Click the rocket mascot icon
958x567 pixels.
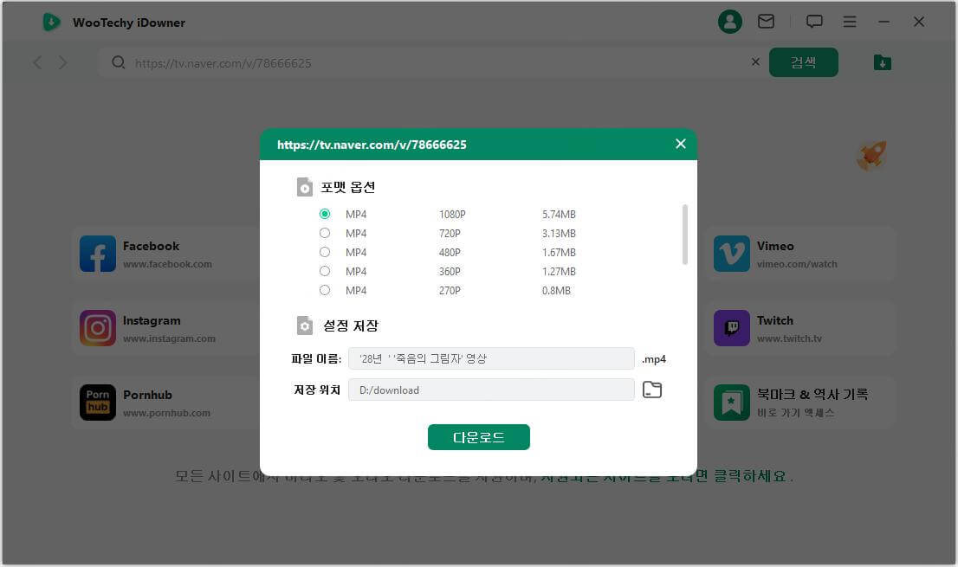tap(871, 155)
